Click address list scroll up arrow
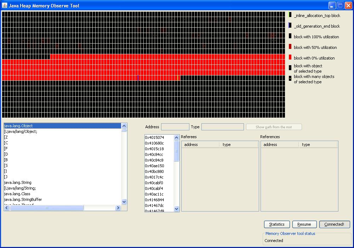Screen dimensions: 354x248 (x=177, y=137)
